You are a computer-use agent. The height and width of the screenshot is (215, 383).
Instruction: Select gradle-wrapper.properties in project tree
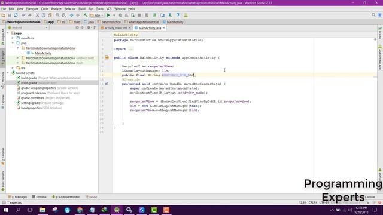47,88
